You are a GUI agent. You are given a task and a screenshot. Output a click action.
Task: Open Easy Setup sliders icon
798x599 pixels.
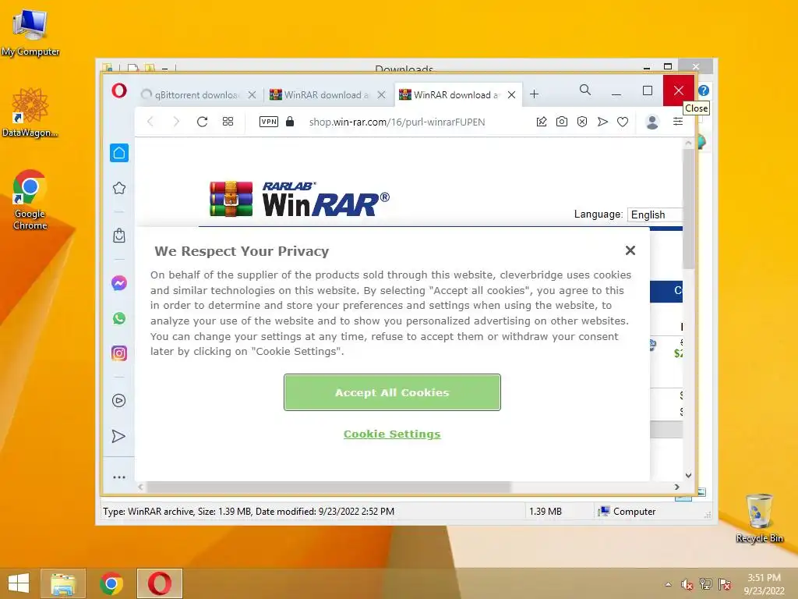[x=678, y=121]
